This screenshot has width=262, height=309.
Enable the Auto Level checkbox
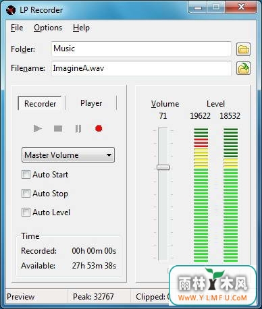coord(26,212)
